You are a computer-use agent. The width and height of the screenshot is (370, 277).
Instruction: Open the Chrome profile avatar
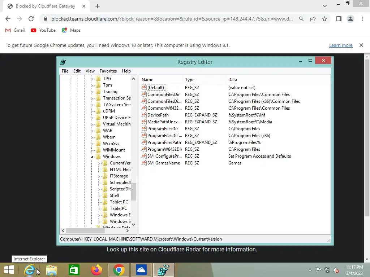click(x=350, y=19)
